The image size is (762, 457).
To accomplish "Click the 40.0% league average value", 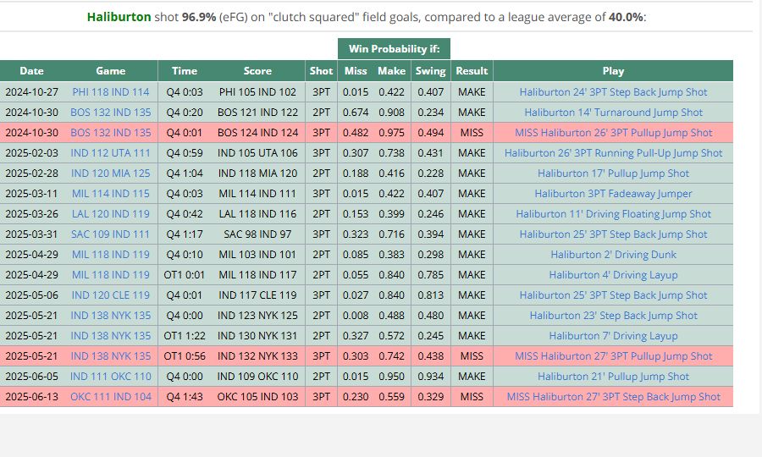I will tap(626, 17).
